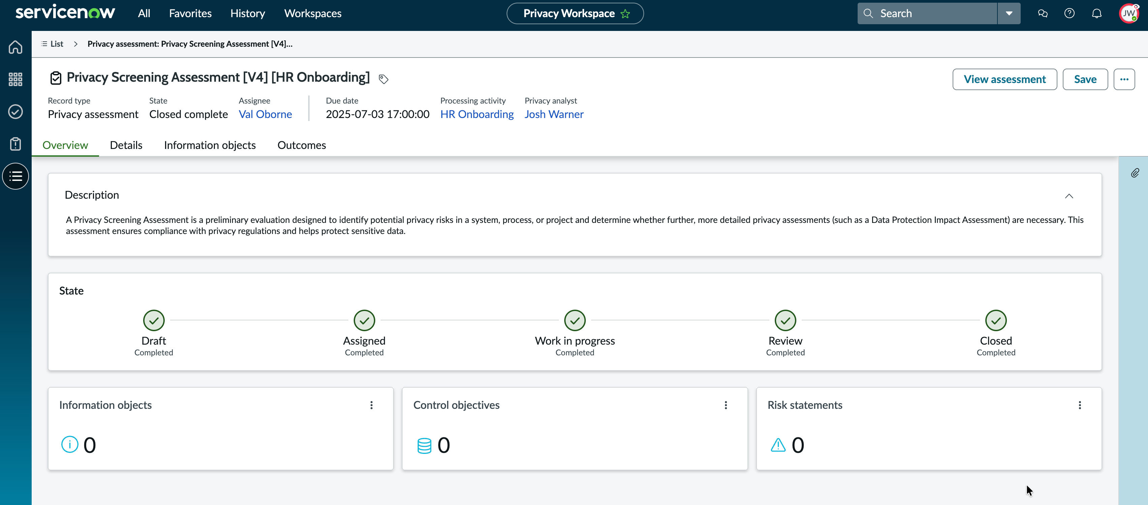This screenshot has width=1148, height=505.
Task: Click the Information objects info icon
Action: click(69, 444)
